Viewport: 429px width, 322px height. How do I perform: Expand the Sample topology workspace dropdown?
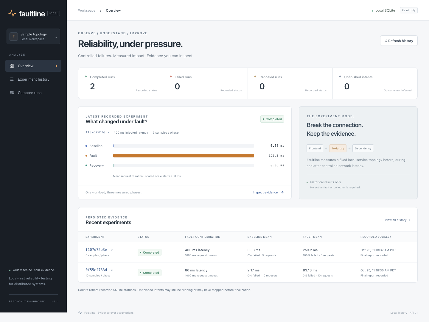click(33, 37)
